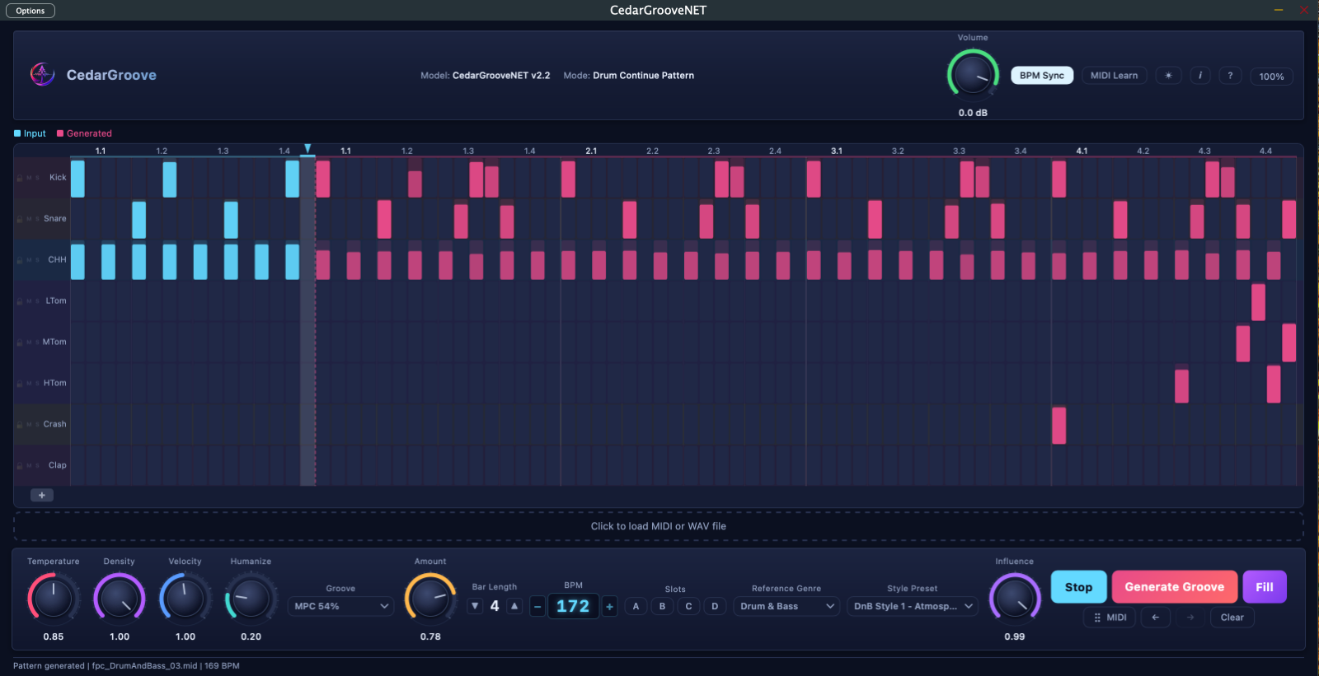Mute the Crash track

pos(29,425)
